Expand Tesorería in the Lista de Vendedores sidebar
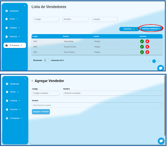Image resolution: width=167 pixels, height=147 pixels. [15, 36]
